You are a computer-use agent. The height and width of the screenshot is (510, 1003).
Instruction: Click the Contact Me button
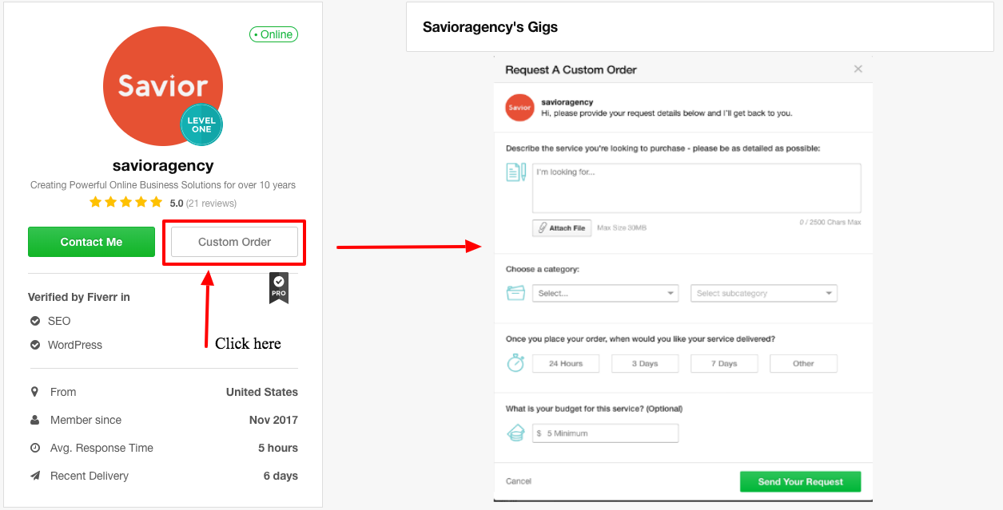(91, 241)
